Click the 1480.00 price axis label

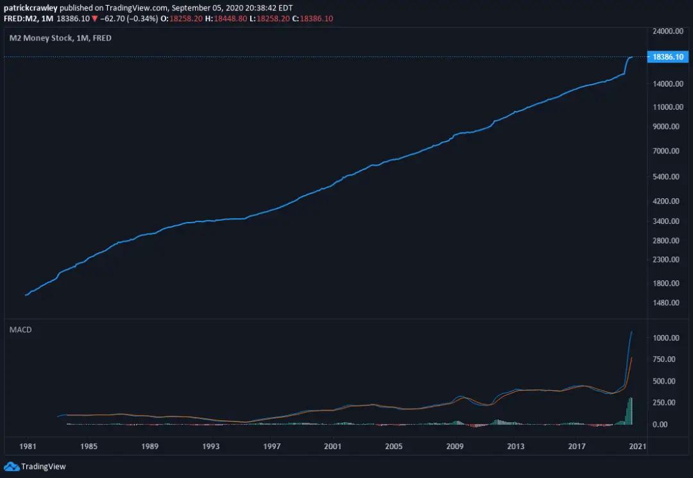click(666, 303)
